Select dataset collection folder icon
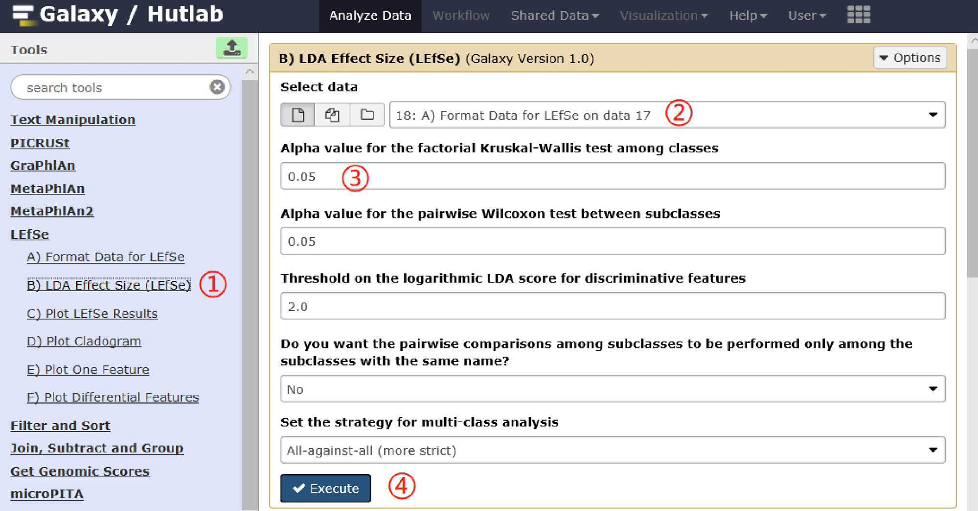The width and height of the screenshot is (978, 511). (367, 115)
